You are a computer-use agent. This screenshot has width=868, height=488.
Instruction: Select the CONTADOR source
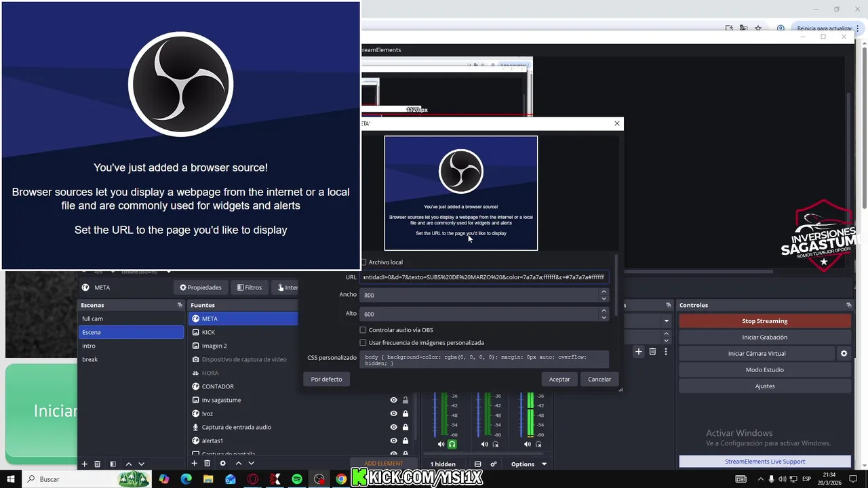(x=243, y=386)
